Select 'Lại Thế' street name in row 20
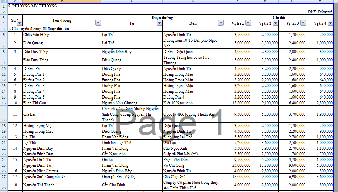This screenshot has height=192, width=338. [62, 137]
